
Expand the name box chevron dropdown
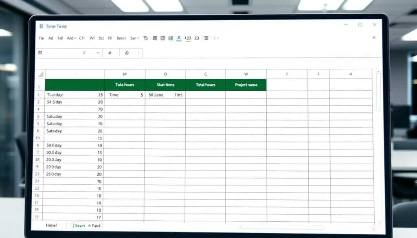point(98,53)
